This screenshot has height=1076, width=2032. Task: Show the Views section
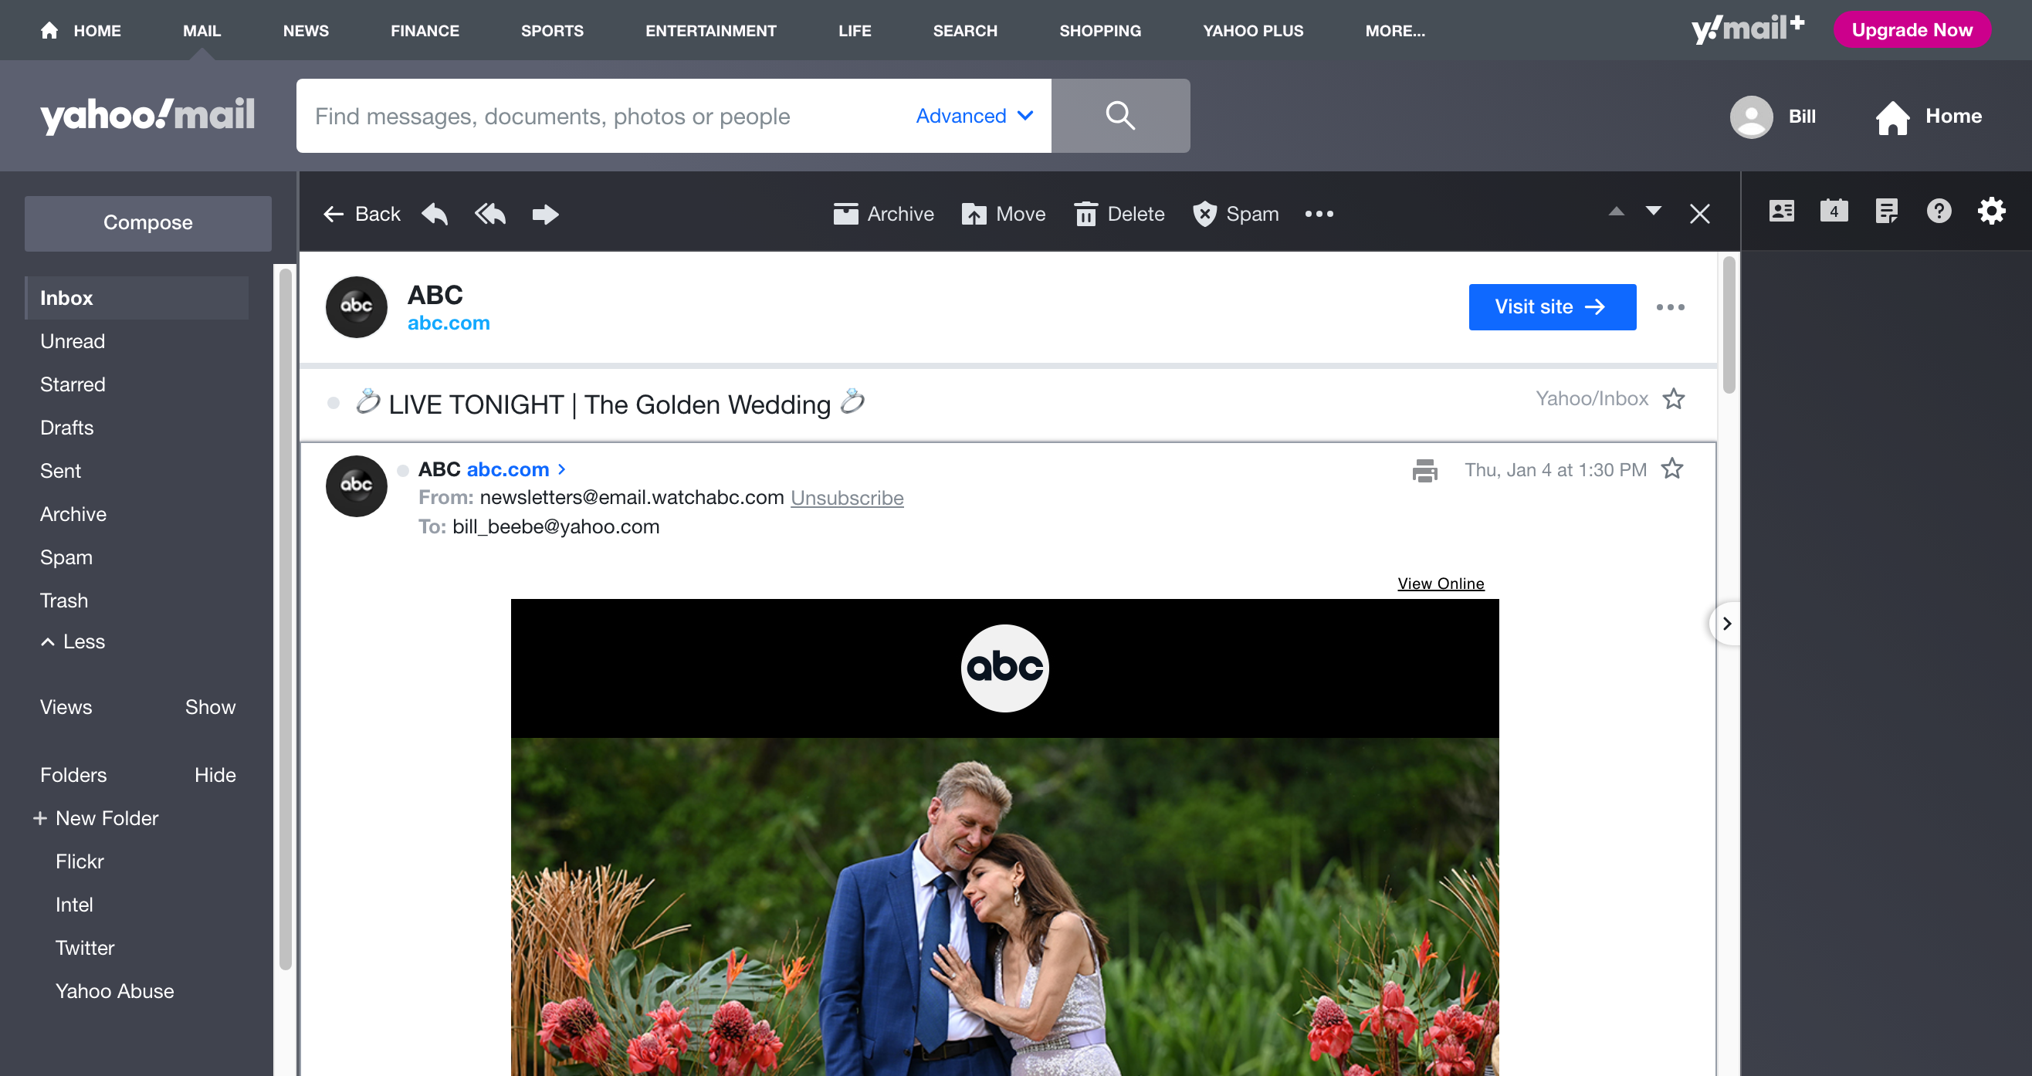(210, 707)
